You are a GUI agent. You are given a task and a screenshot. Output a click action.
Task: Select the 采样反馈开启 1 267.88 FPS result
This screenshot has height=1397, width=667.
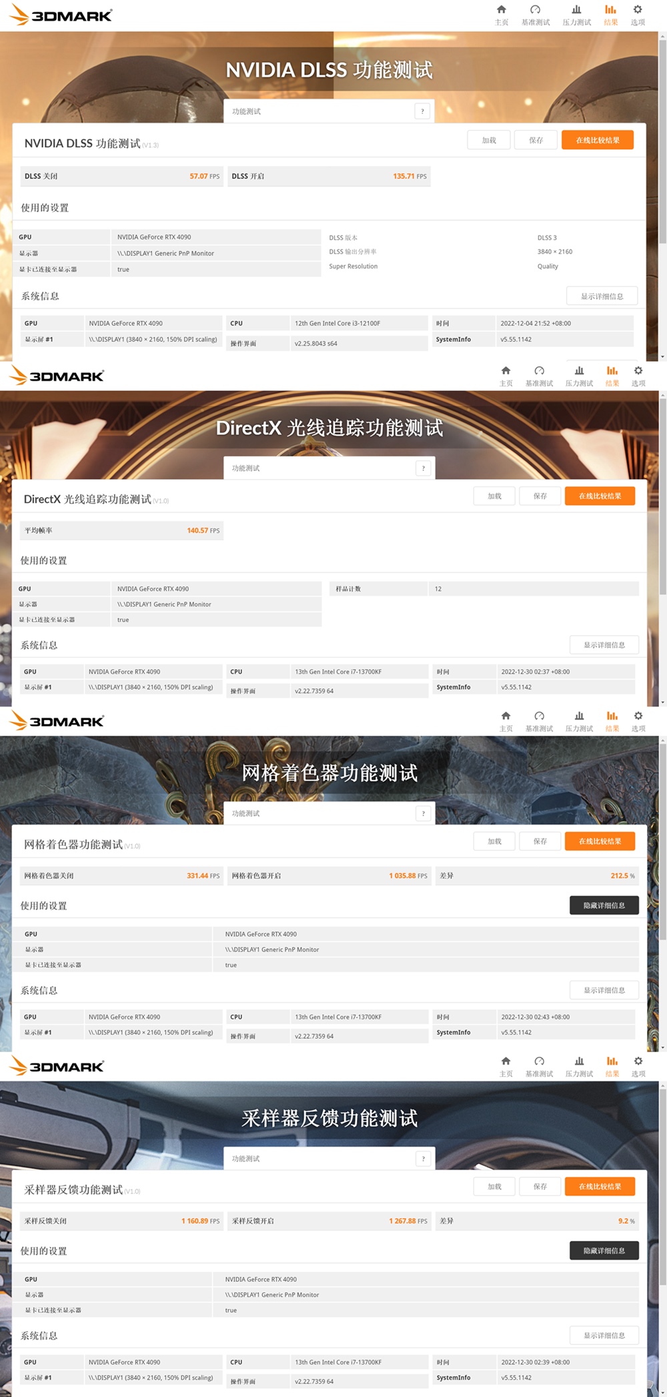329,1221
